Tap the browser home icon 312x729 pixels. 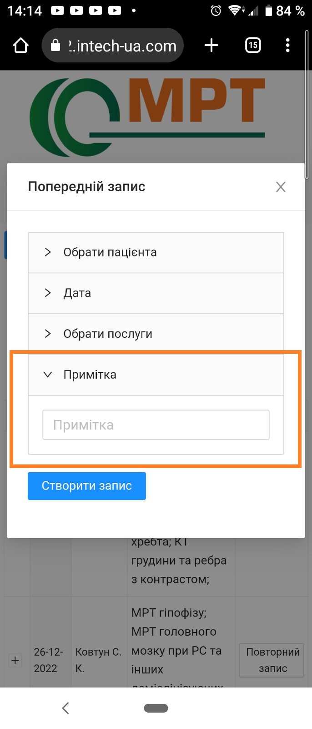click(x=21, y=46)
